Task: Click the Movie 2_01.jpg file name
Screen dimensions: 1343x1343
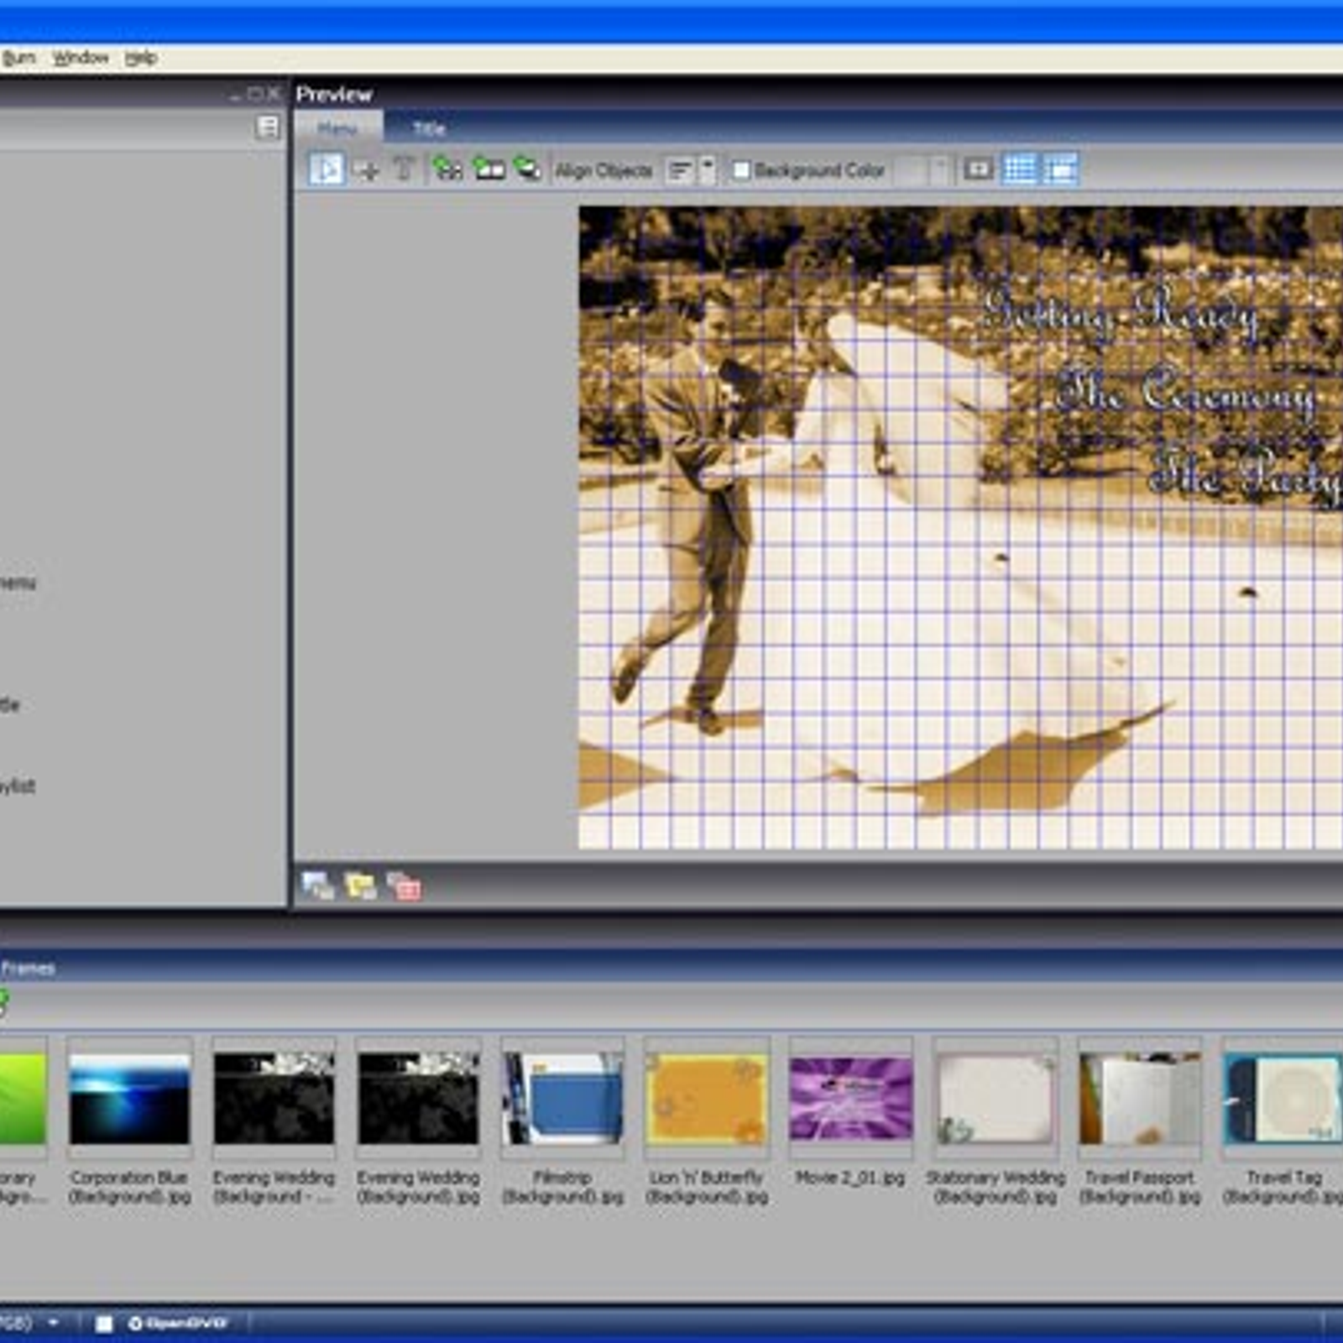Action: click(x=850, y=1178)
